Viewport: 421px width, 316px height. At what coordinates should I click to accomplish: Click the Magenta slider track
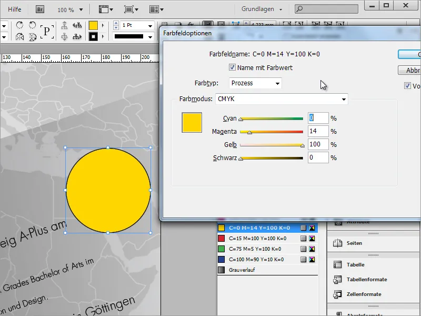click(x=272, y=132)
